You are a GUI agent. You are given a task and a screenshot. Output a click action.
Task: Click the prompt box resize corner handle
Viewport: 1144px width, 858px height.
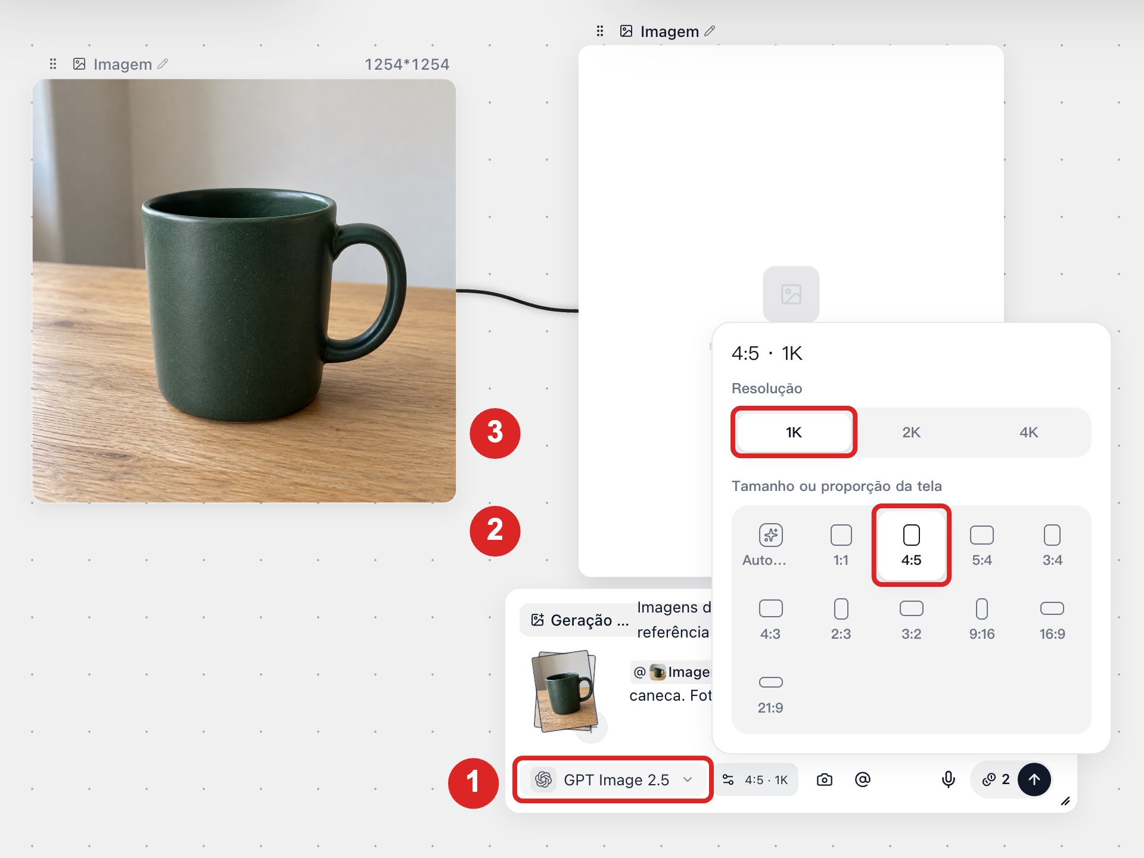click(1065, 801)
